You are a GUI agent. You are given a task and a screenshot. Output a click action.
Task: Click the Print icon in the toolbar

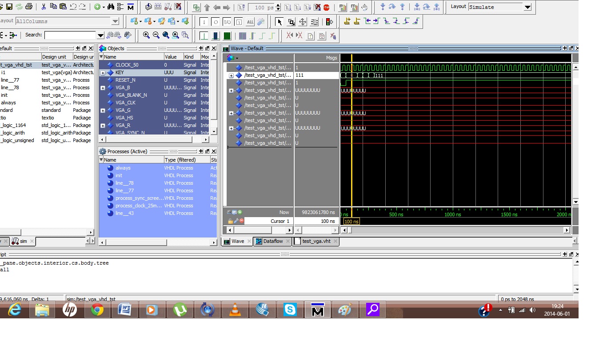click(x=29, y=7)
